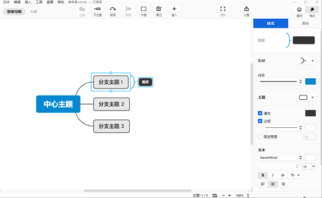Switch to 思维导图 mind map view
This screenshot has height=198, width=322.
[14, 12]
